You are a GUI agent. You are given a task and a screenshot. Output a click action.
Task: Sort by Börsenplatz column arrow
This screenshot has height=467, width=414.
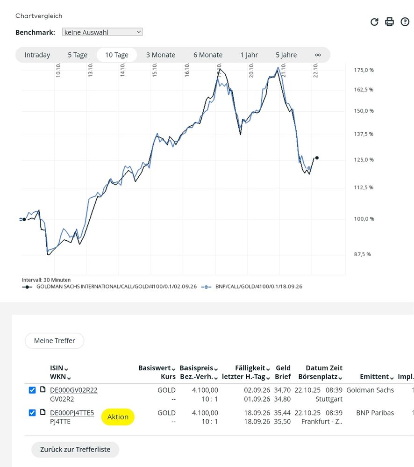340,378
